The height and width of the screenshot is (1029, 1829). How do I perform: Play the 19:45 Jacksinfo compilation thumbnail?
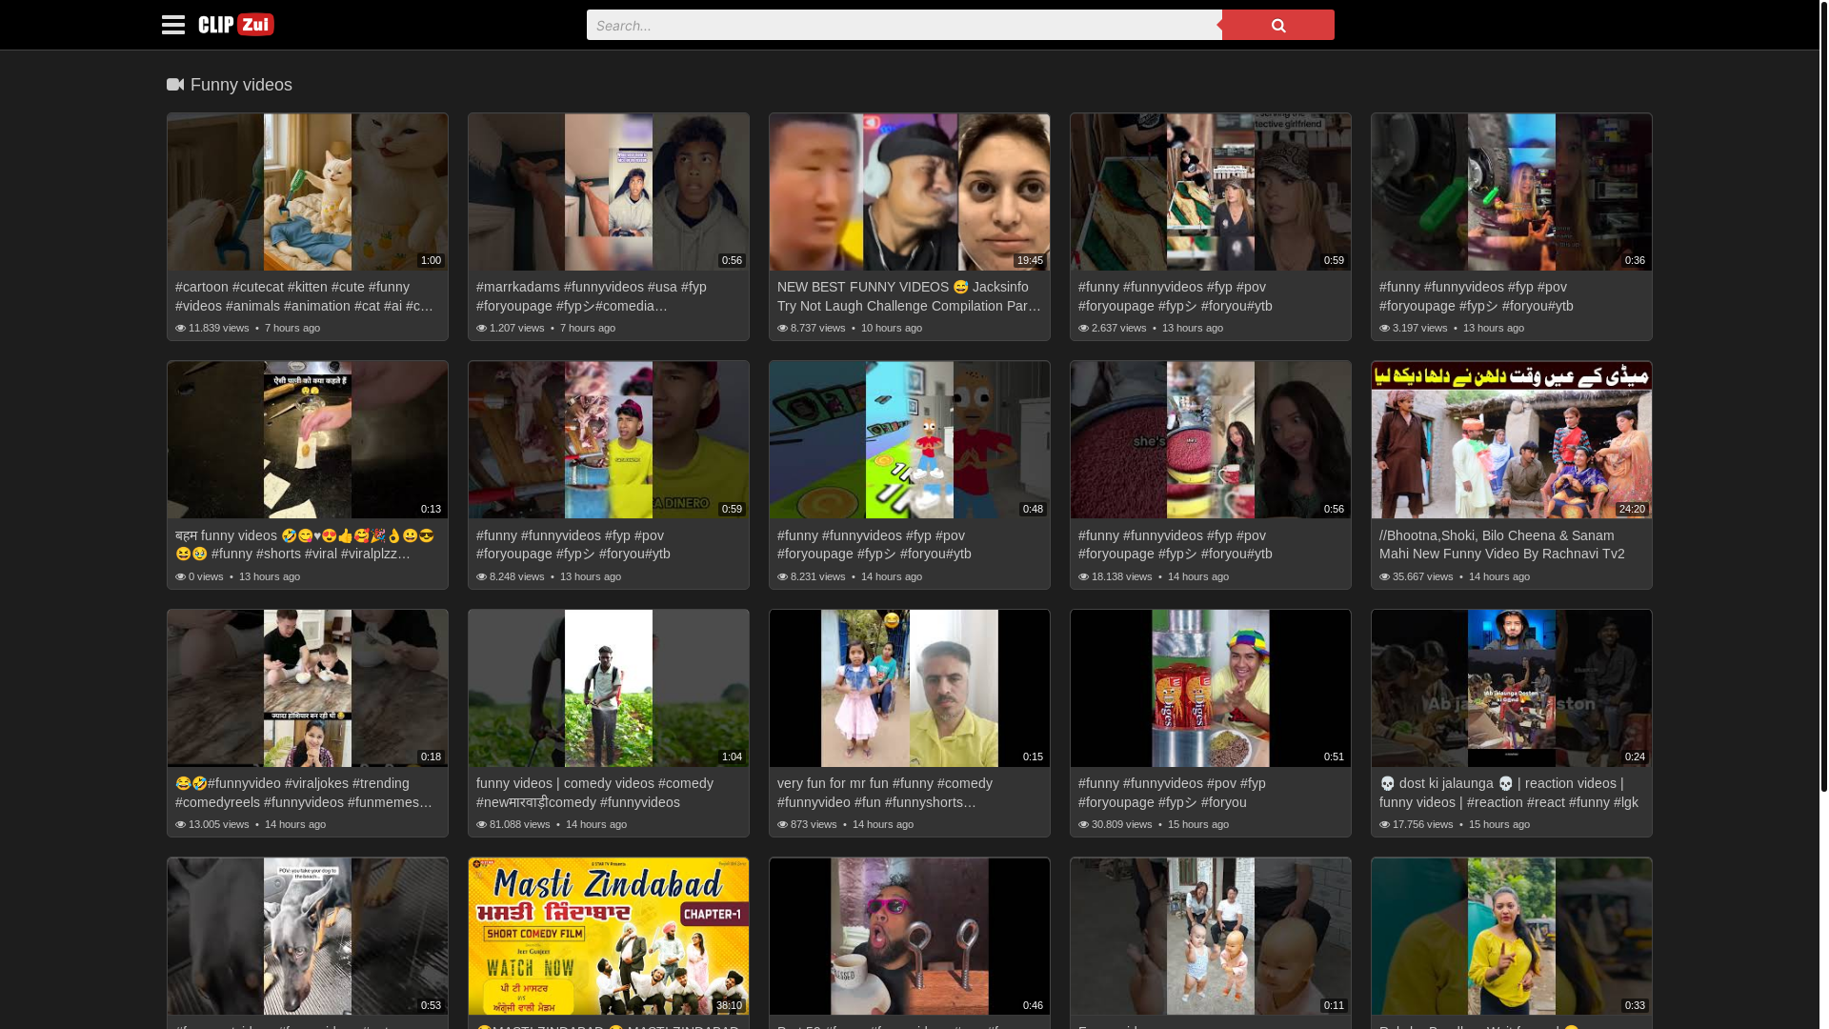[910, 192]
